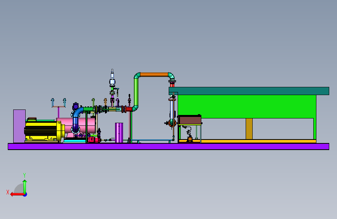Image resolution: width=337 pixels, height=219 pixels.
Task: Select the short red pipe spool by flange
Action: click(x=129, y=109)
